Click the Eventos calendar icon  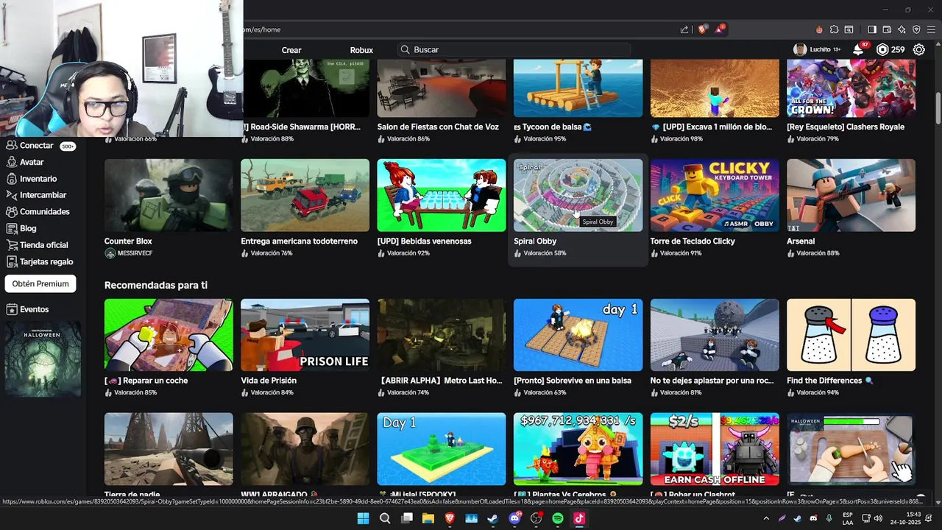click(11, 309)
